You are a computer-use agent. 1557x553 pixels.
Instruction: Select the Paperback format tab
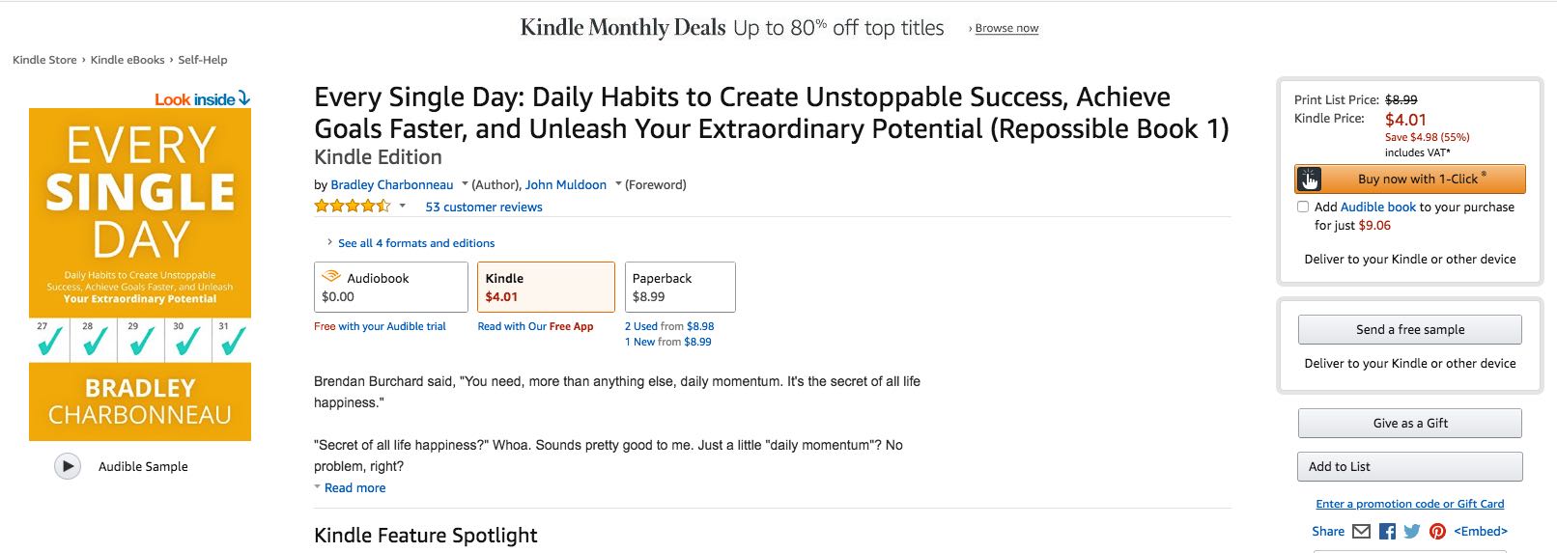pos(679,287)
